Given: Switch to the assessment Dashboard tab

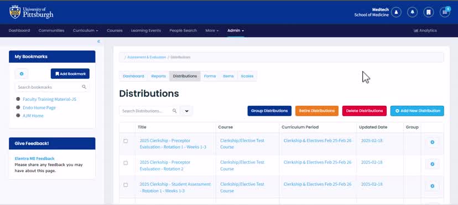Looking at the screenshot, I should [x=133, y=76].
